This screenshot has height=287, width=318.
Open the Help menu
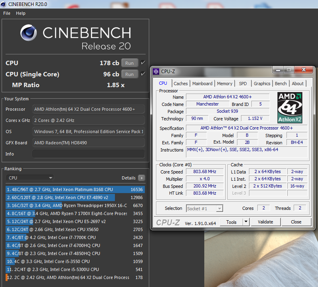click(21, 13)
